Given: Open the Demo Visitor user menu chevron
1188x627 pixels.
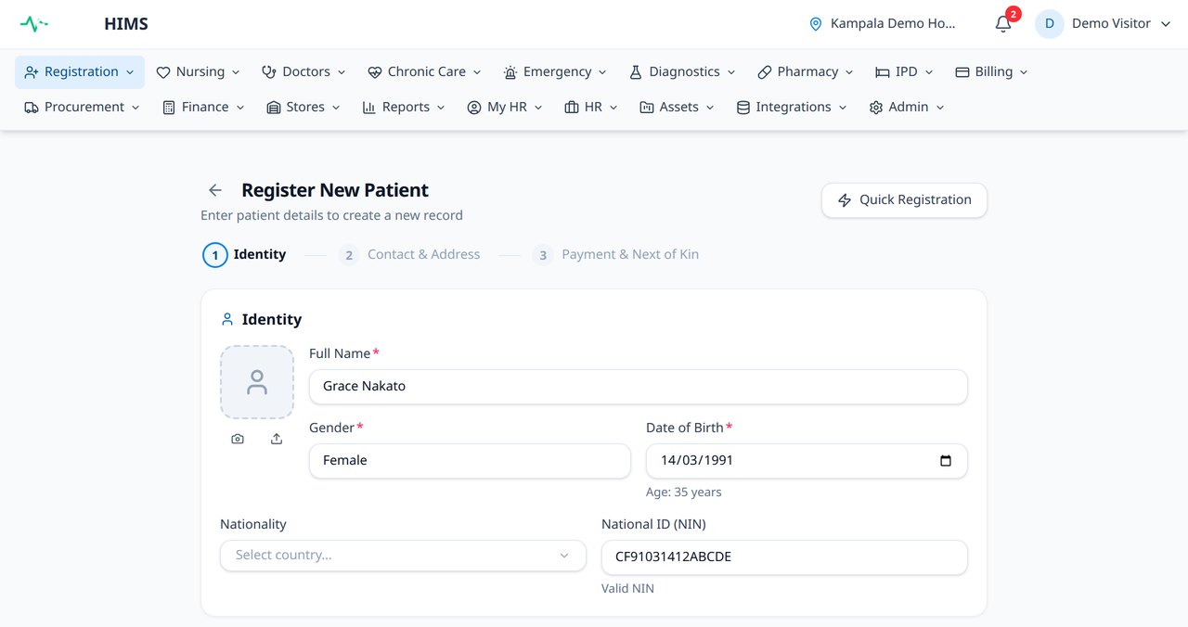Looking at the screenshot, I should point(1166,24).
